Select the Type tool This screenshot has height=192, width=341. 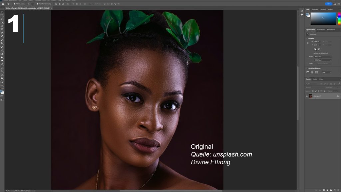pos(2,68)
